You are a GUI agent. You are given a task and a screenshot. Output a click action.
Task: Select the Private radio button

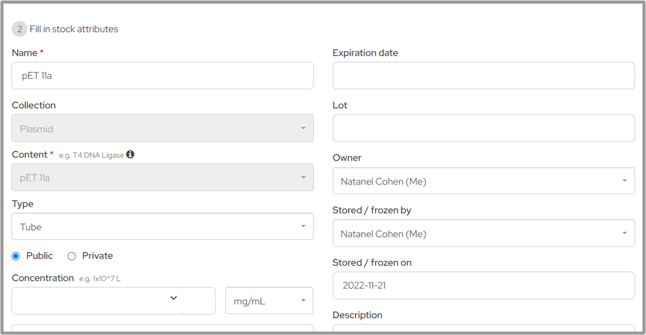(x=72, y=256)
